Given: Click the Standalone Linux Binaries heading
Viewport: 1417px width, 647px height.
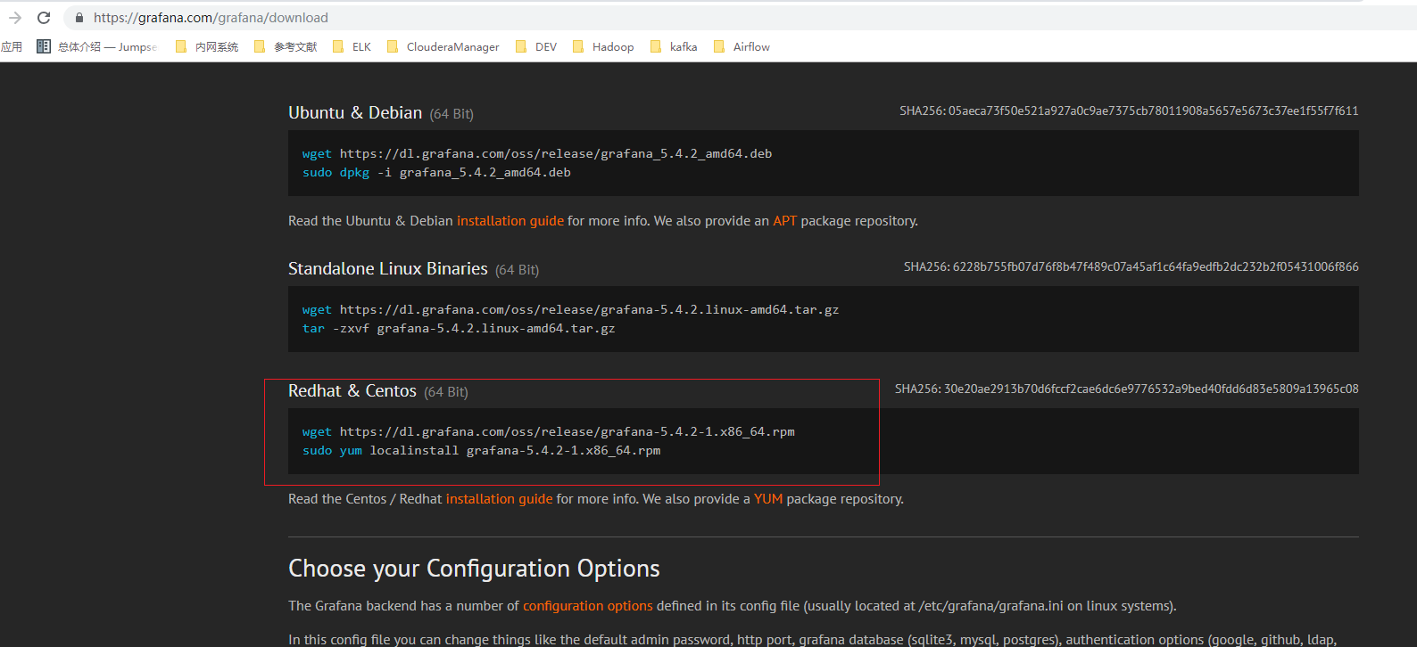Looking at the screenshot, I should tap(388, 269).
